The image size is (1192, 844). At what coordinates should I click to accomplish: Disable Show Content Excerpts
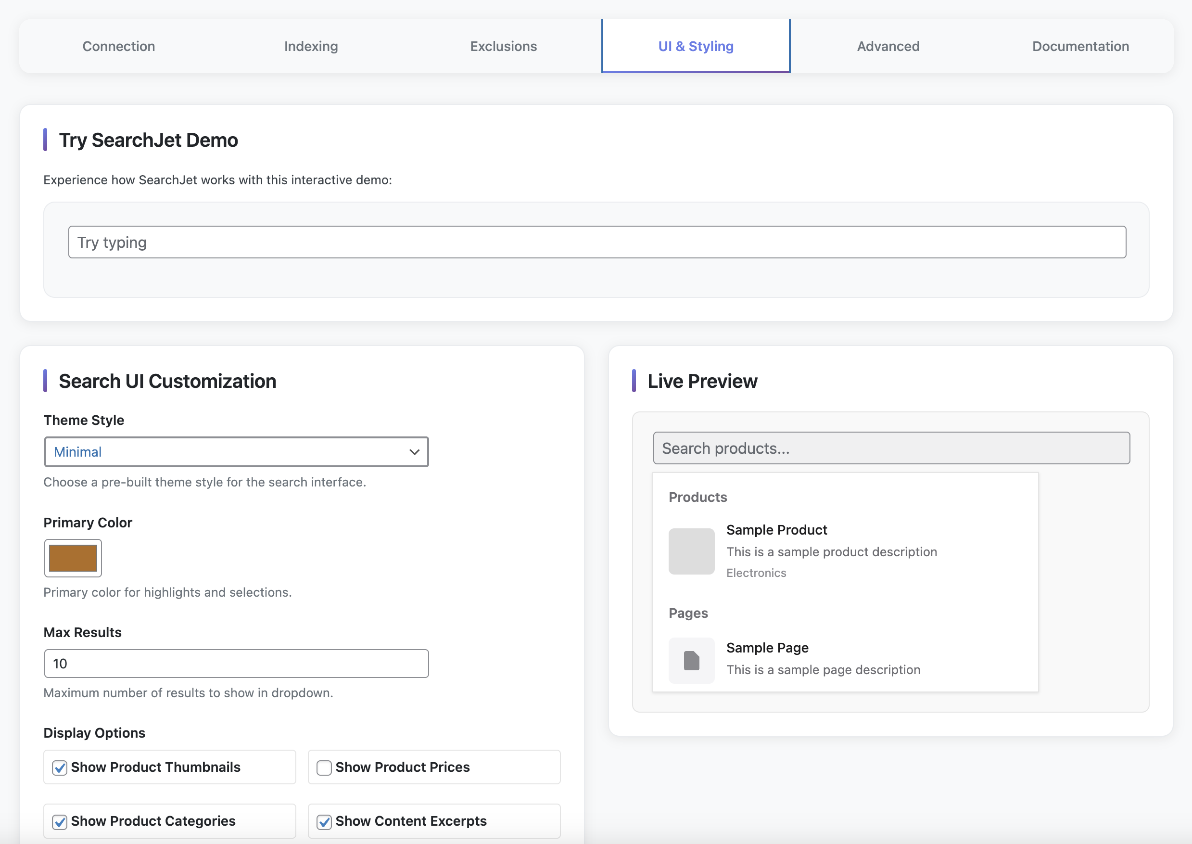point(324,821)
